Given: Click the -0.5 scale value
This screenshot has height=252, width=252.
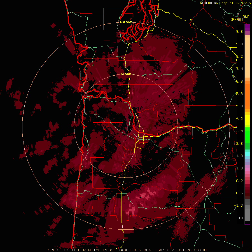Looking at the screenshot, I should point(238,193).
